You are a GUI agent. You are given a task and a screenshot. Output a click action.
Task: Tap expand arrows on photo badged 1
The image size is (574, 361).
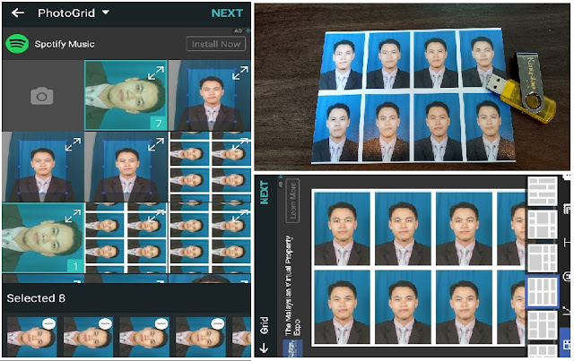(x=73, y=215)
